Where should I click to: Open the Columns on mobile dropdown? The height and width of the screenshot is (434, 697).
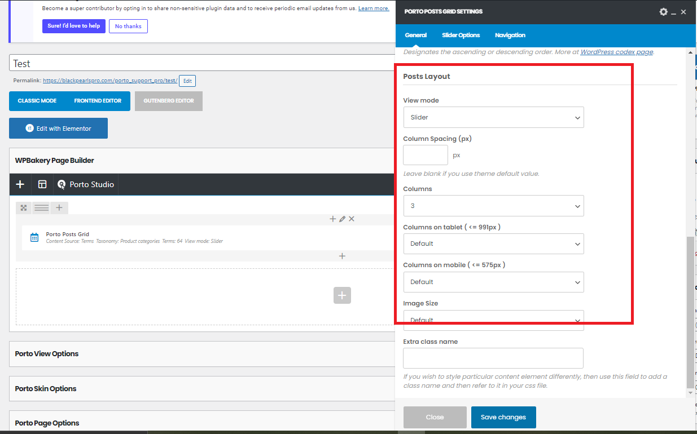click(x=494, y=282)
